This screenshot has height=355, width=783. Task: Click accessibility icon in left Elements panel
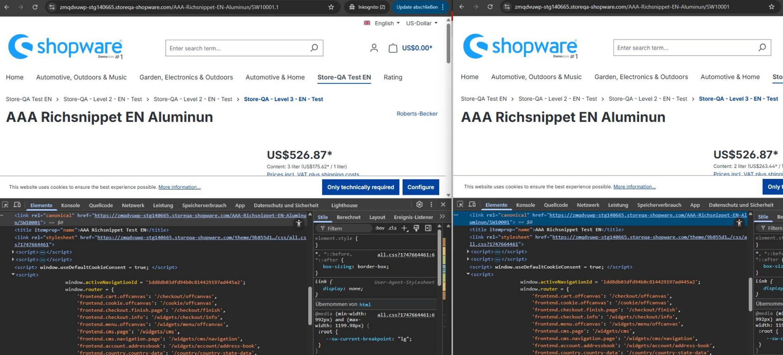pyautogui.click(x=299, y=224)
